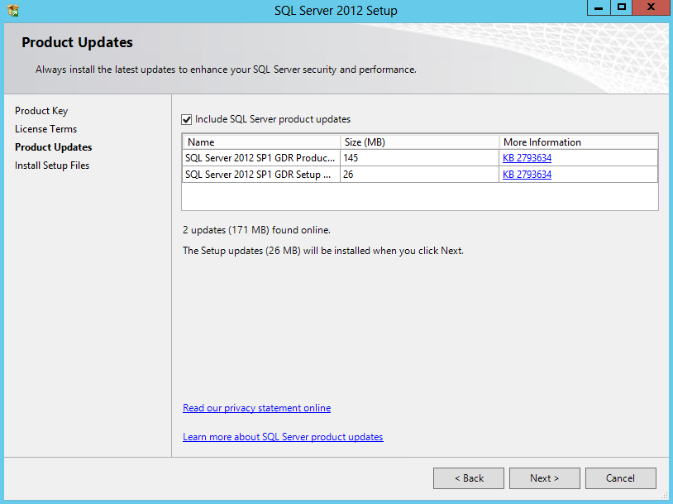
Task: Minimize the SQL Server 2012 Setup window
Action: tap(599, 7)
